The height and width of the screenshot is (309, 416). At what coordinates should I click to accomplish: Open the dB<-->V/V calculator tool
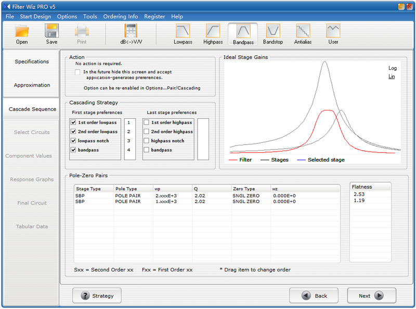131,34
